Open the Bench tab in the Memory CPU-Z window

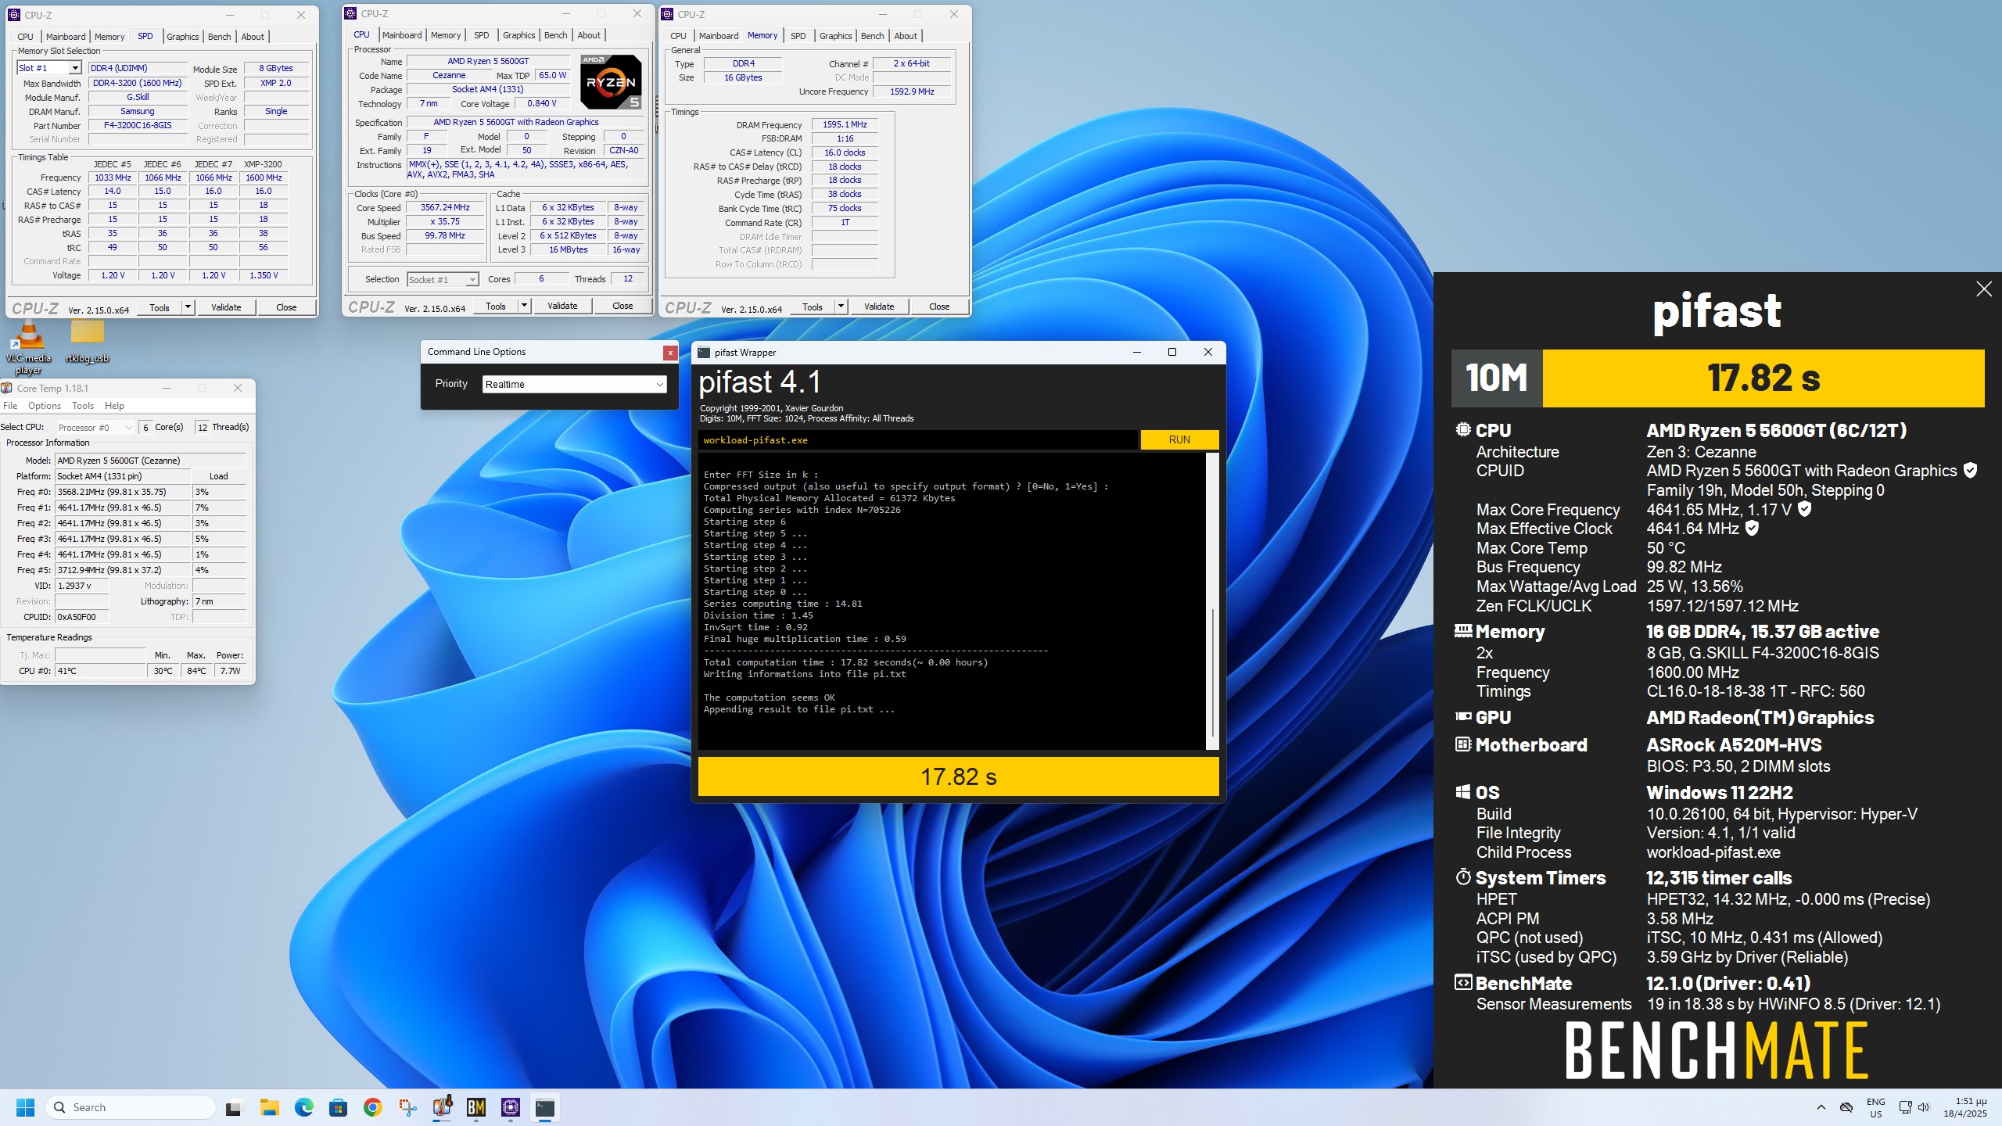(872, 36)
